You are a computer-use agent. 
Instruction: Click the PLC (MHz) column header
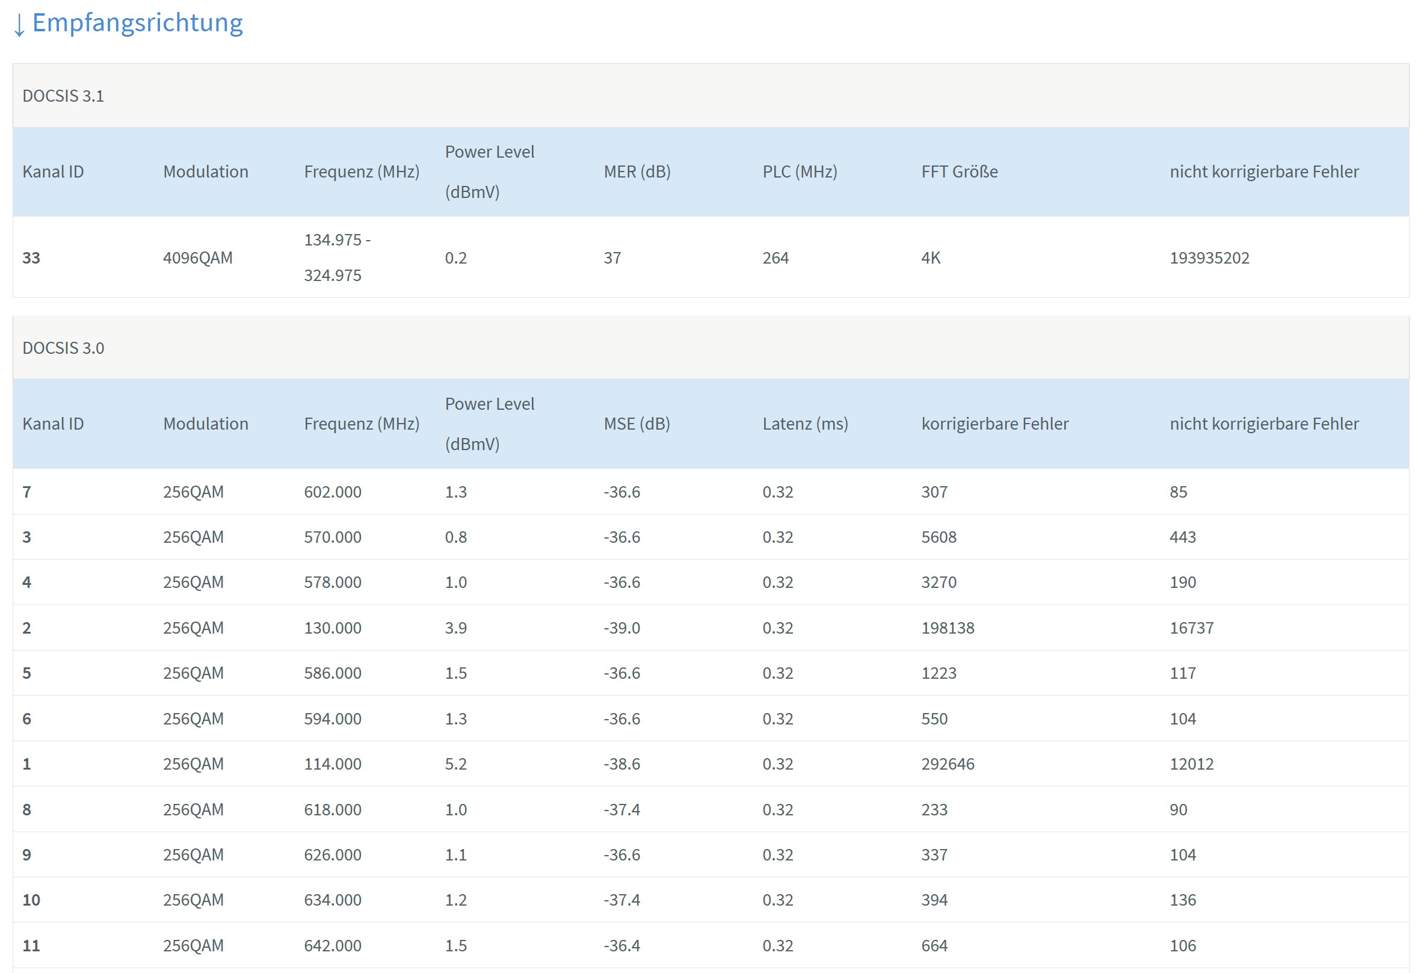800,171
